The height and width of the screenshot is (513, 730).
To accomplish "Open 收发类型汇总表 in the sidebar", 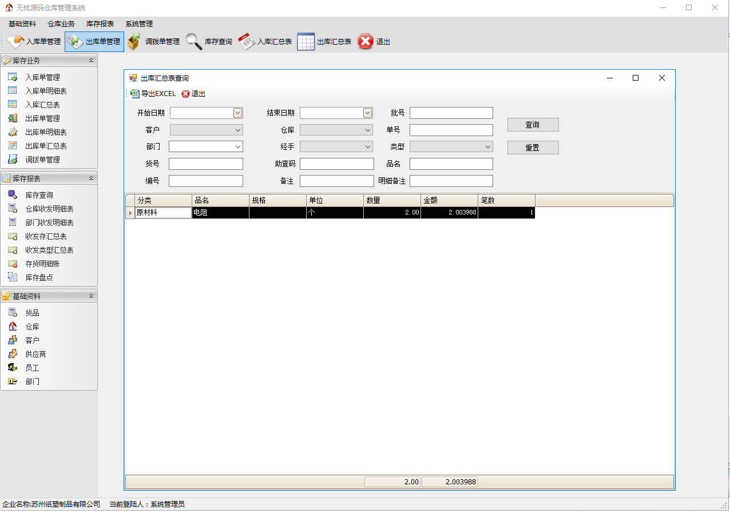I will (x=49, y=250).
